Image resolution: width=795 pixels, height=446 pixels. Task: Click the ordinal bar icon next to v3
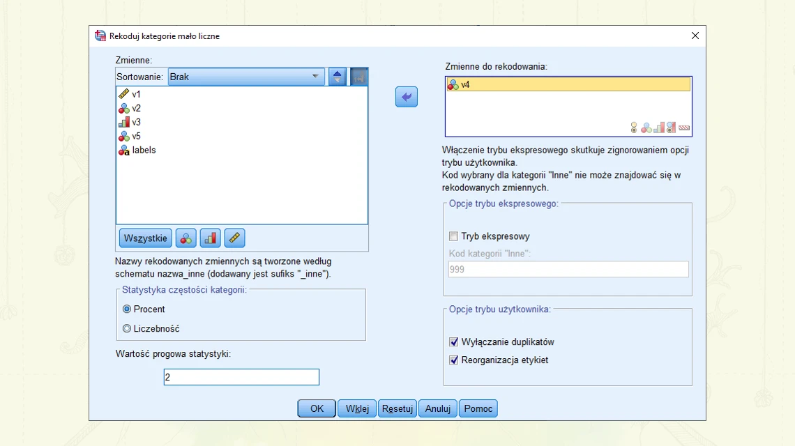coord(123,122)
